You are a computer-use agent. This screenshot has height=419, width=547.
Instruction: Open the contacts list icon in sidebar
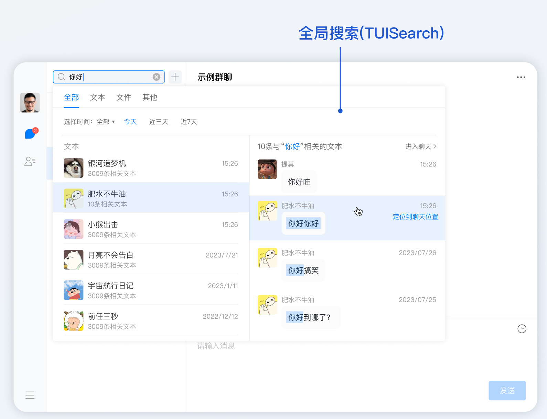coord(30,161)
